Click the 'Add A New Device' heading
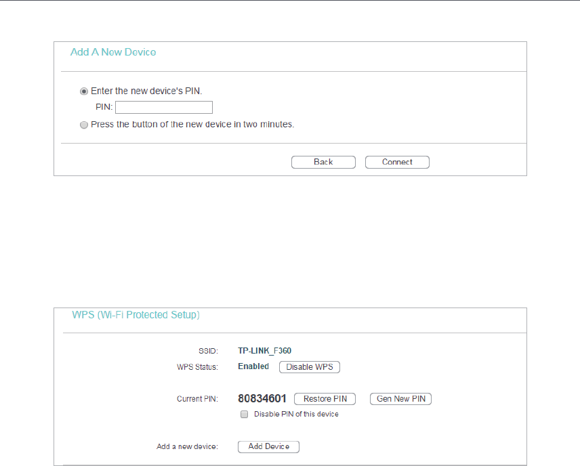The image size is (580, 466). [x=113, y=52]
